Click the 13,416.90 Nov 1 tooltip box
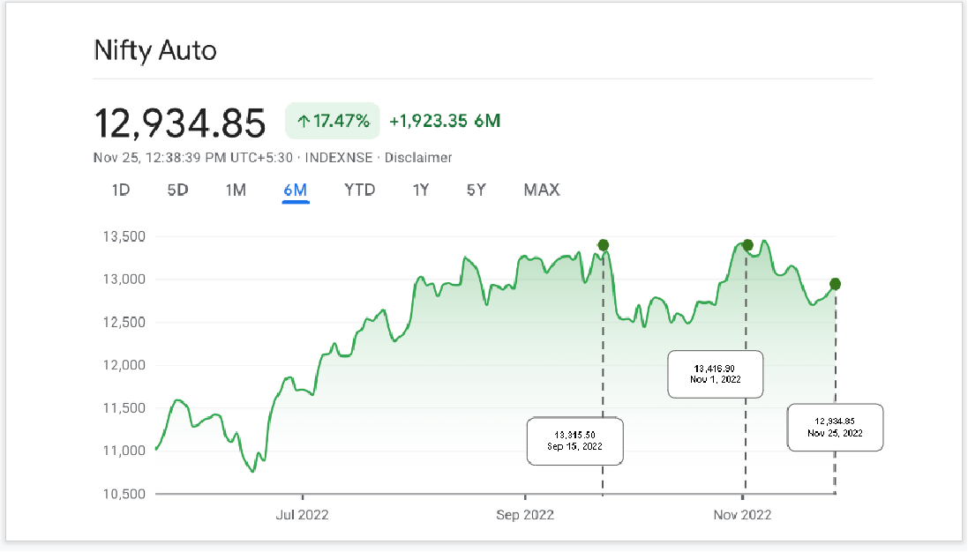Image resolution: width=968 pixels, height=552 pixels. point(715,373)
